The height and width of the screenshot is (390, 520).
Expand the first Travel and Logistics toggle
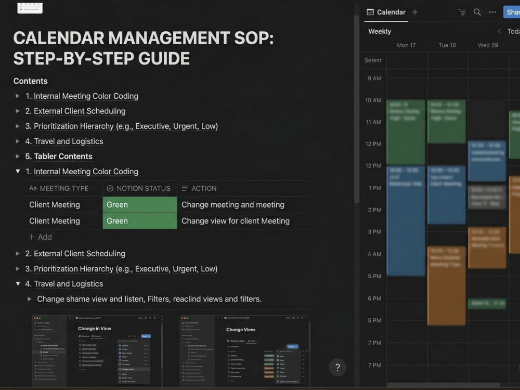(x=17, y=141)
